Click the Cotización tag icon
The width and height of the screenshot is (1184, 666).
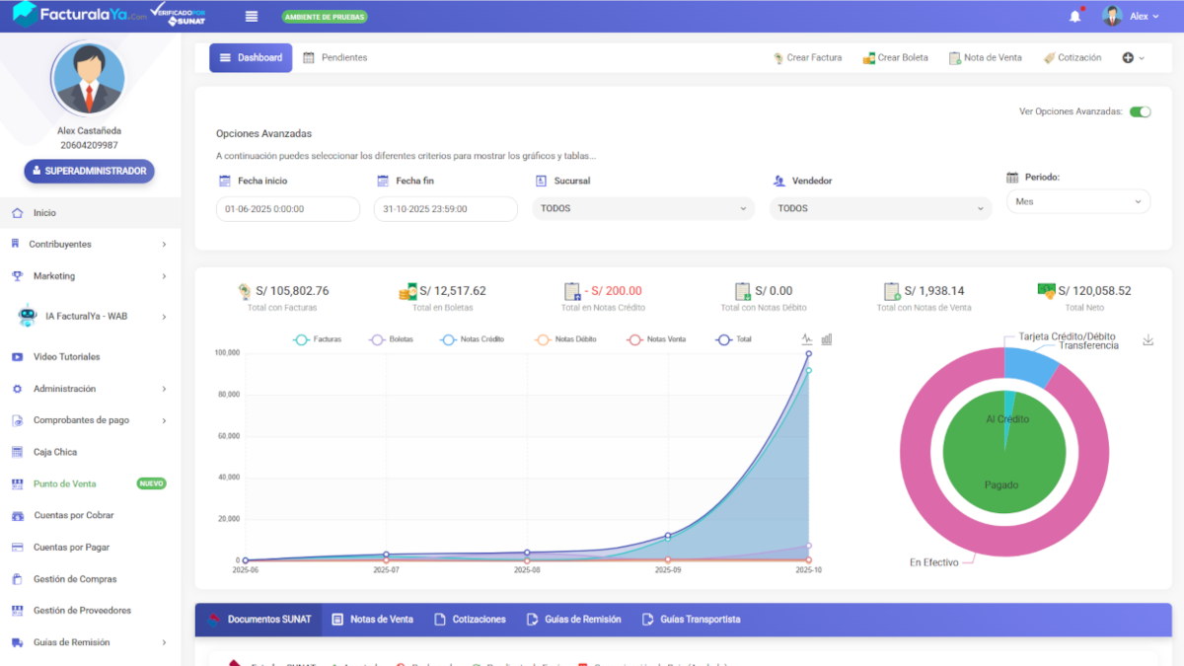pos(1048,57)
